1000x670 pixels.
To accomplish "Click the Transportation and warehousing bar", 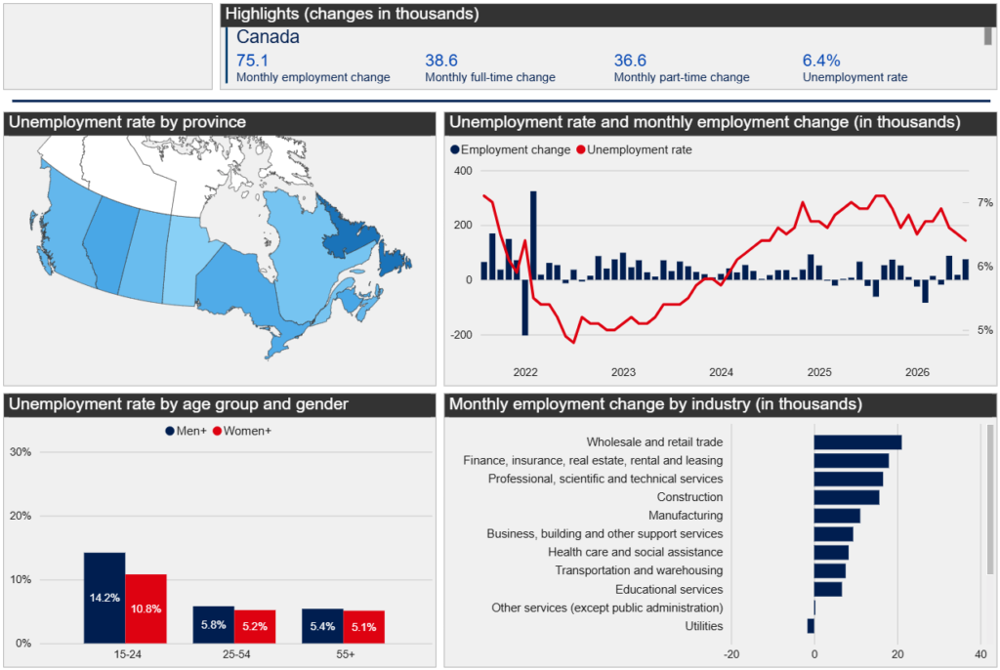I will (830, 570).
